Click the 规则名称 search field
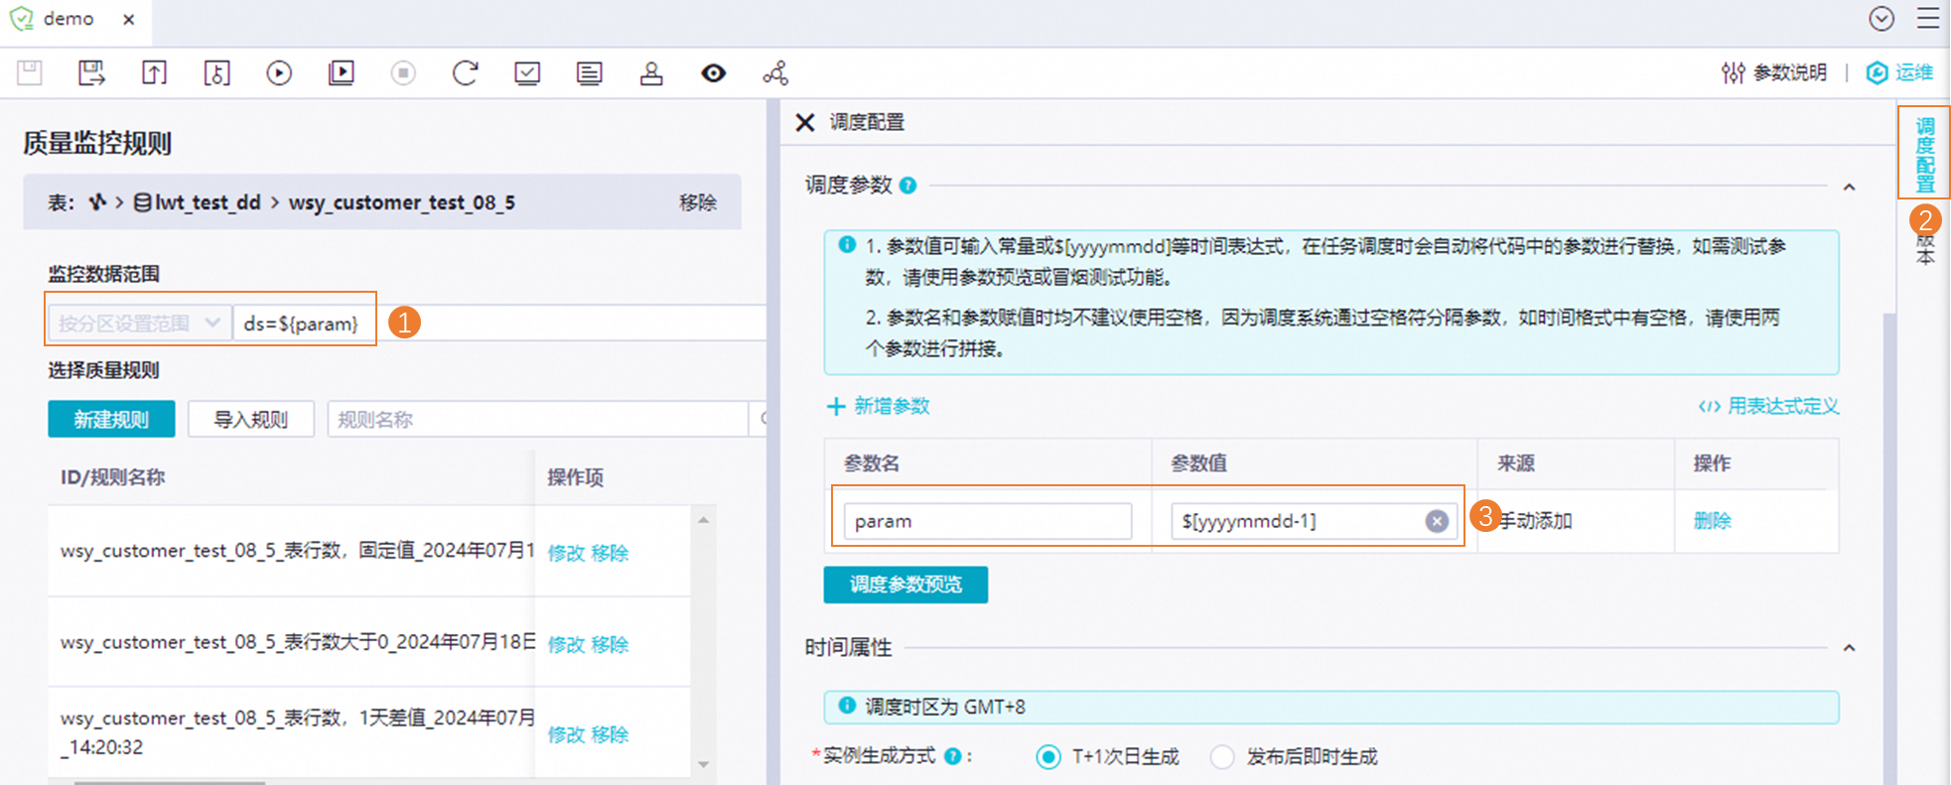This screenshot has height=785, width=1951. click(x=537, y=419)
